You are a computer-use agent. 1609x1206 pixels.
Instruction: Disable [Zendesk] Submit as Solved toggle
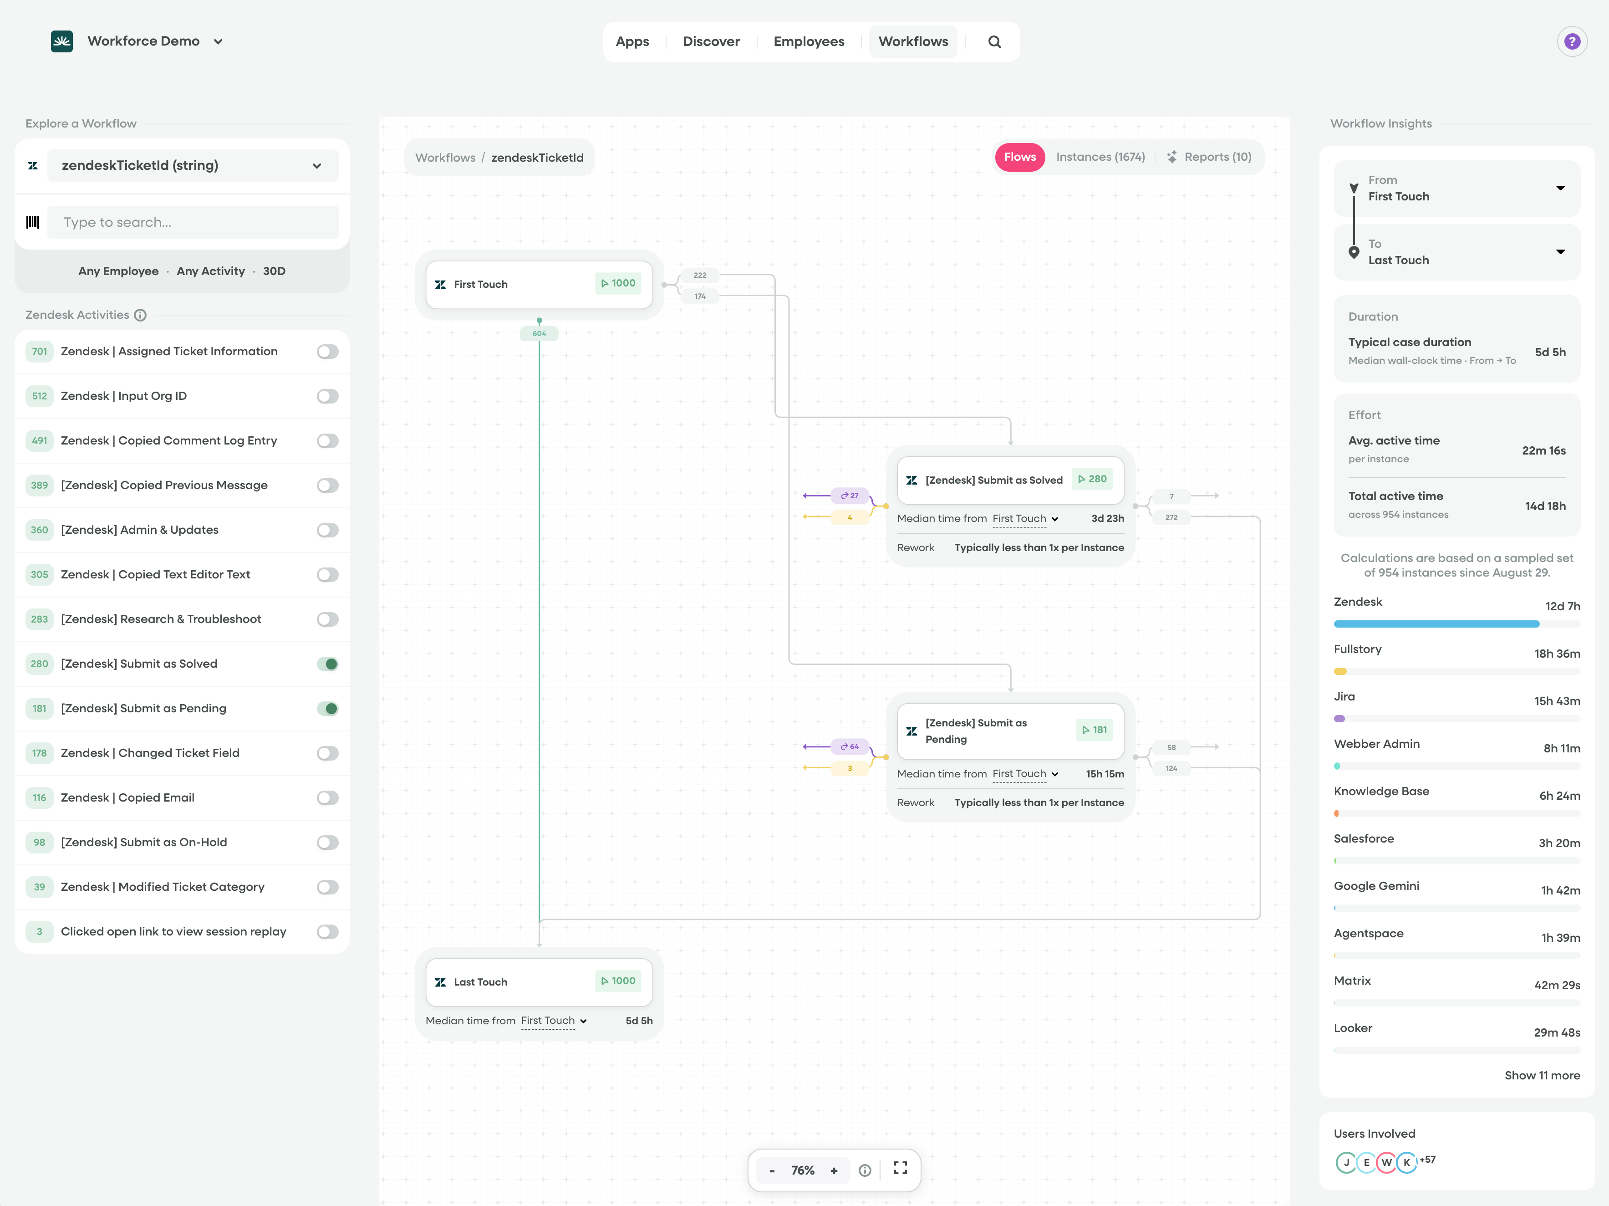327,664
